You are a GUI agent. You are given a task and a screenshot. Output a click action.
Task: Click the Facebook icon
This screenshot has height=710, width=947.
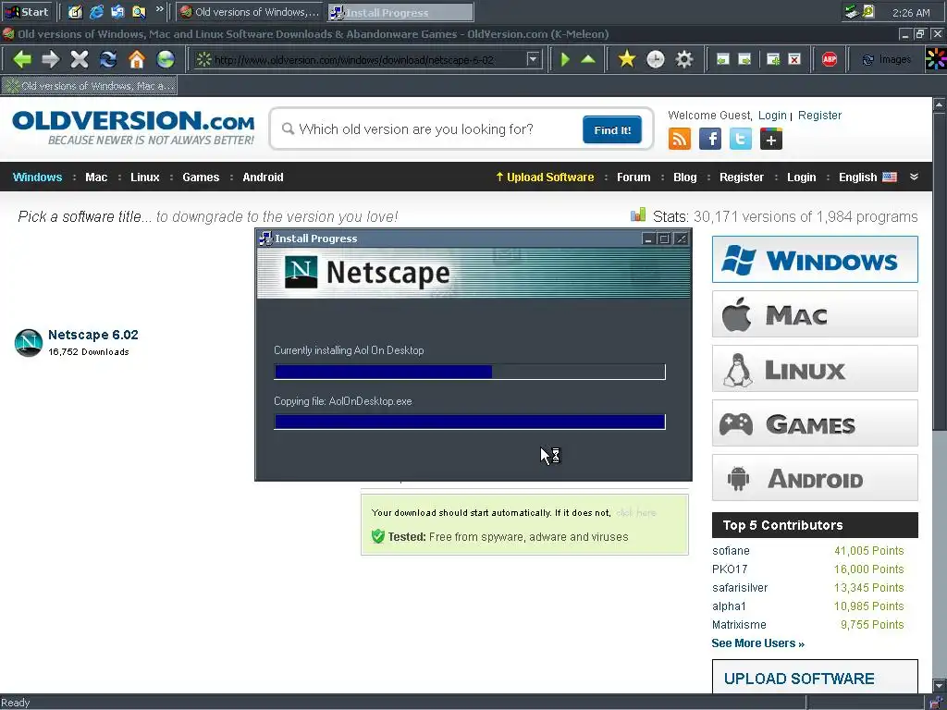(x=710, y=139)
